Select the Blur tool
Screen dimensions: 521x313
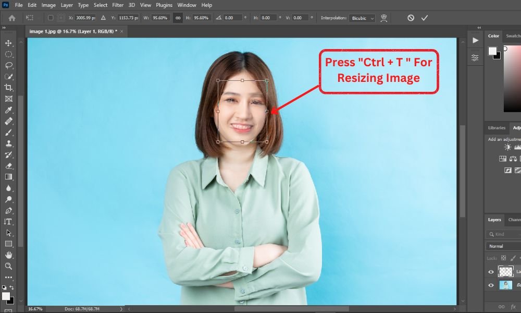click(9, 188)
